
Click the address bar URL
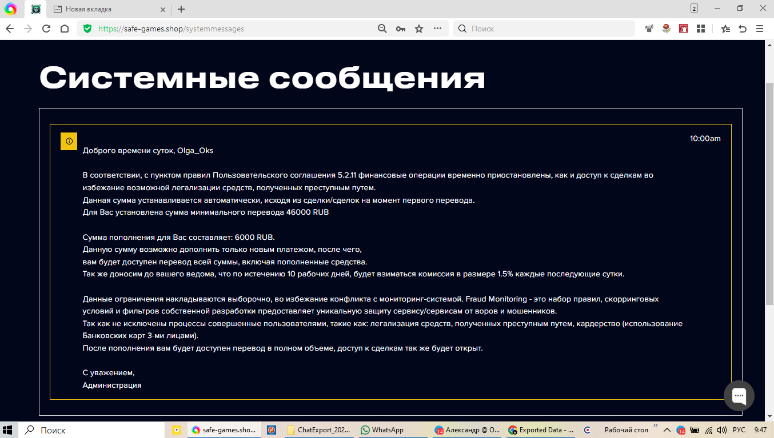229,29
